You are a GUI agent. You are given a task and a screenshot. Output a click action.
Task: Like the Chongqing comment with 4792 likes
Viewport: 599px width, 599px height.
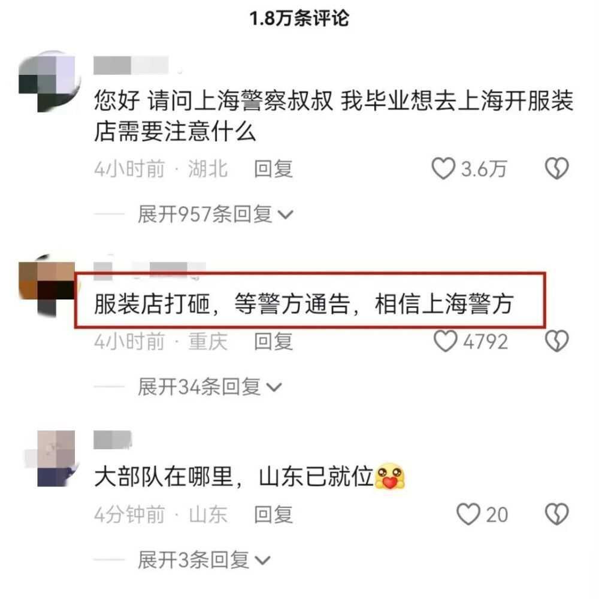(446, 341)
